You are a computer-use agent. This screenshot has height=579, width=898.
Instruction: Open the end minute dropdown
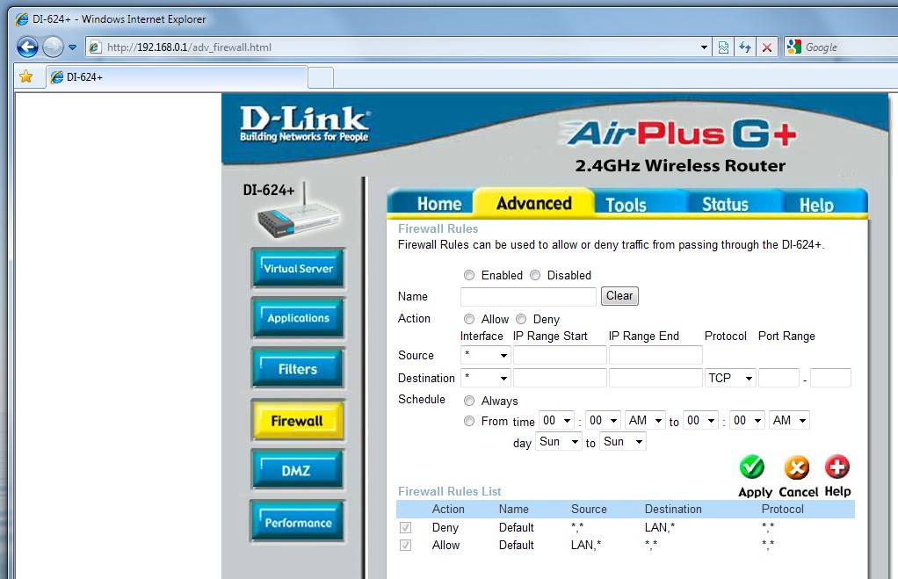point(748,420)
